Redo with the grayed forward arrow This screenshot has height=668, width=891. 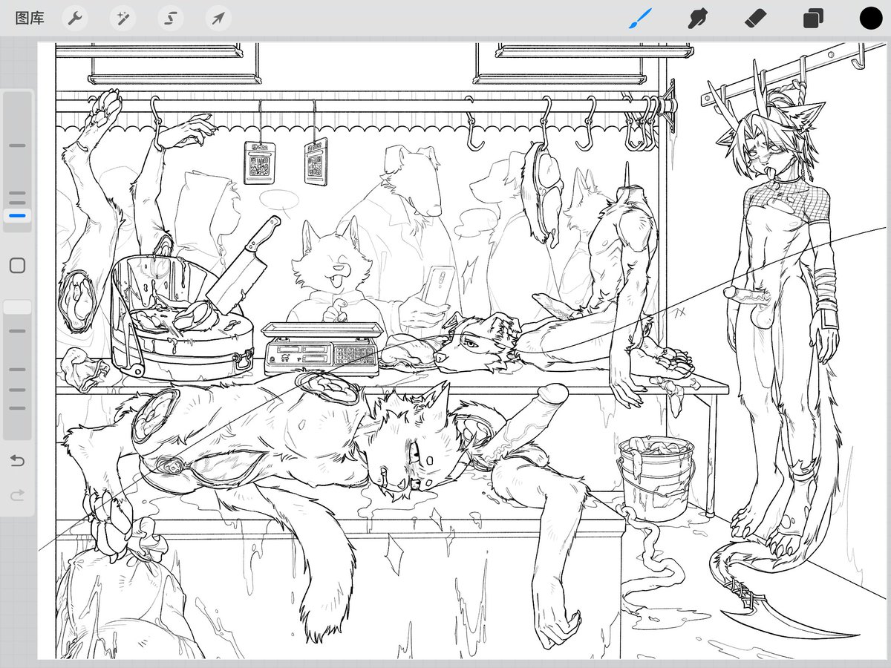click(18, 494)
